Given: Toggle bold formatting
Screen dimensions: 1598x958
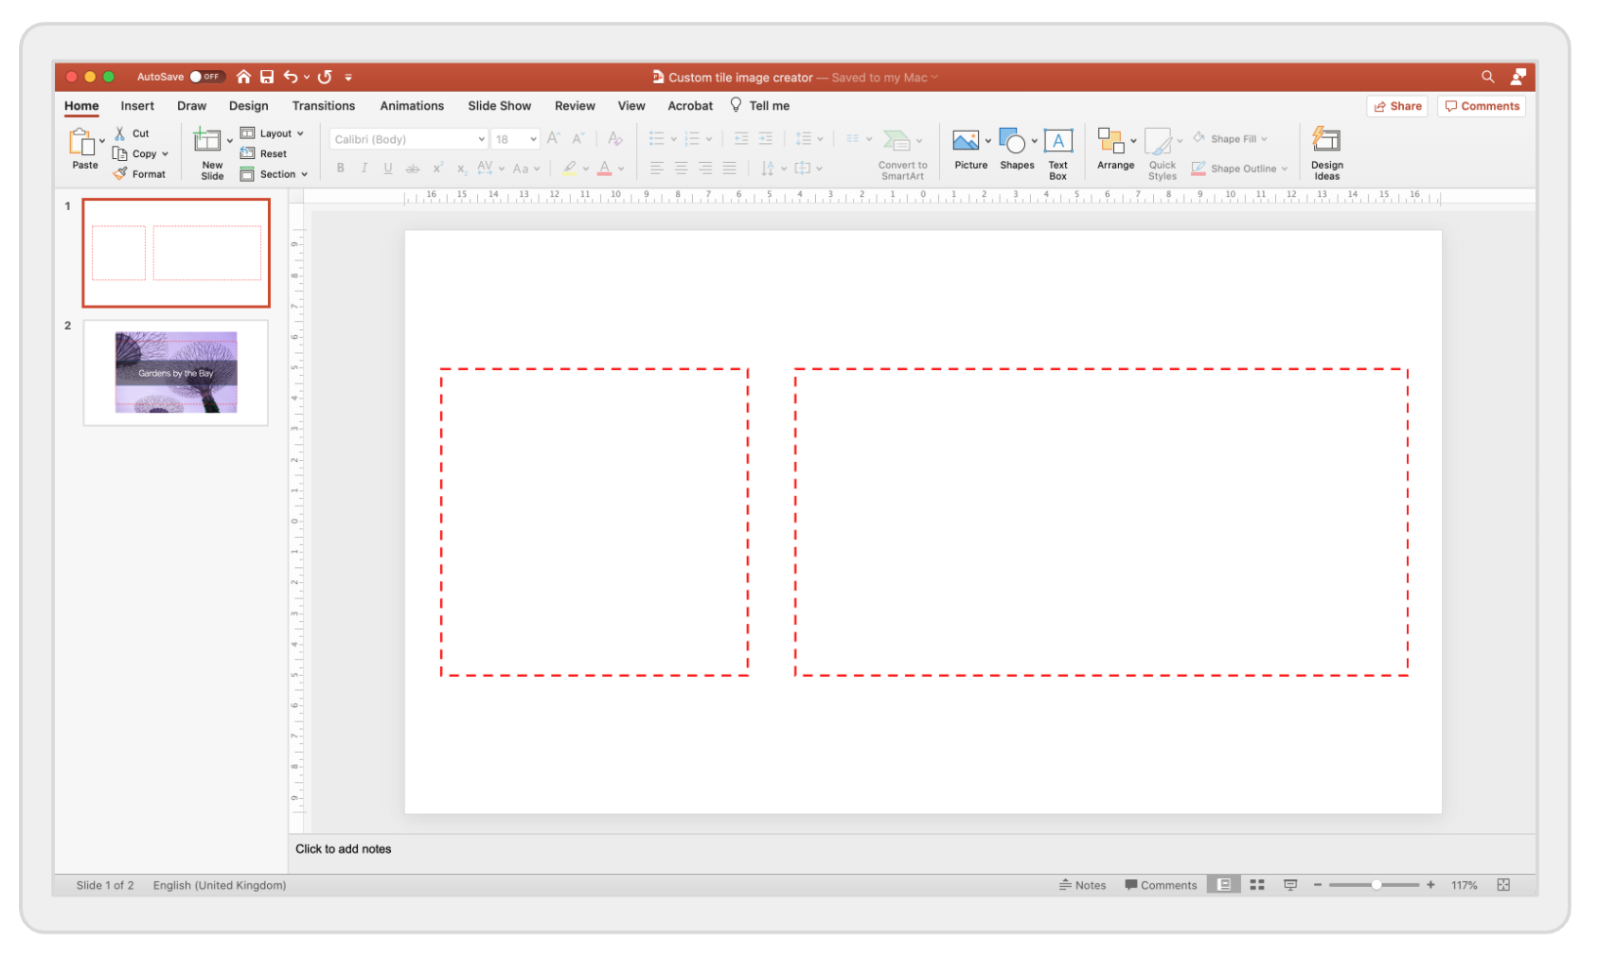Looking at the screenshot, I should 340,168.
